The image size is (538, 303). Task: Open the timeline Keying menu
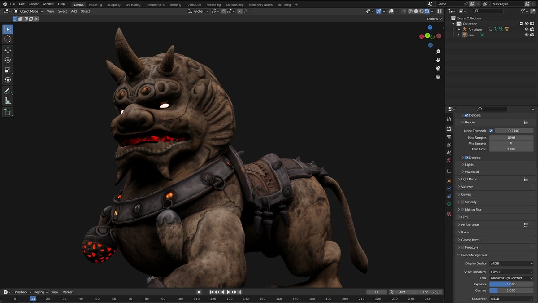40,292
